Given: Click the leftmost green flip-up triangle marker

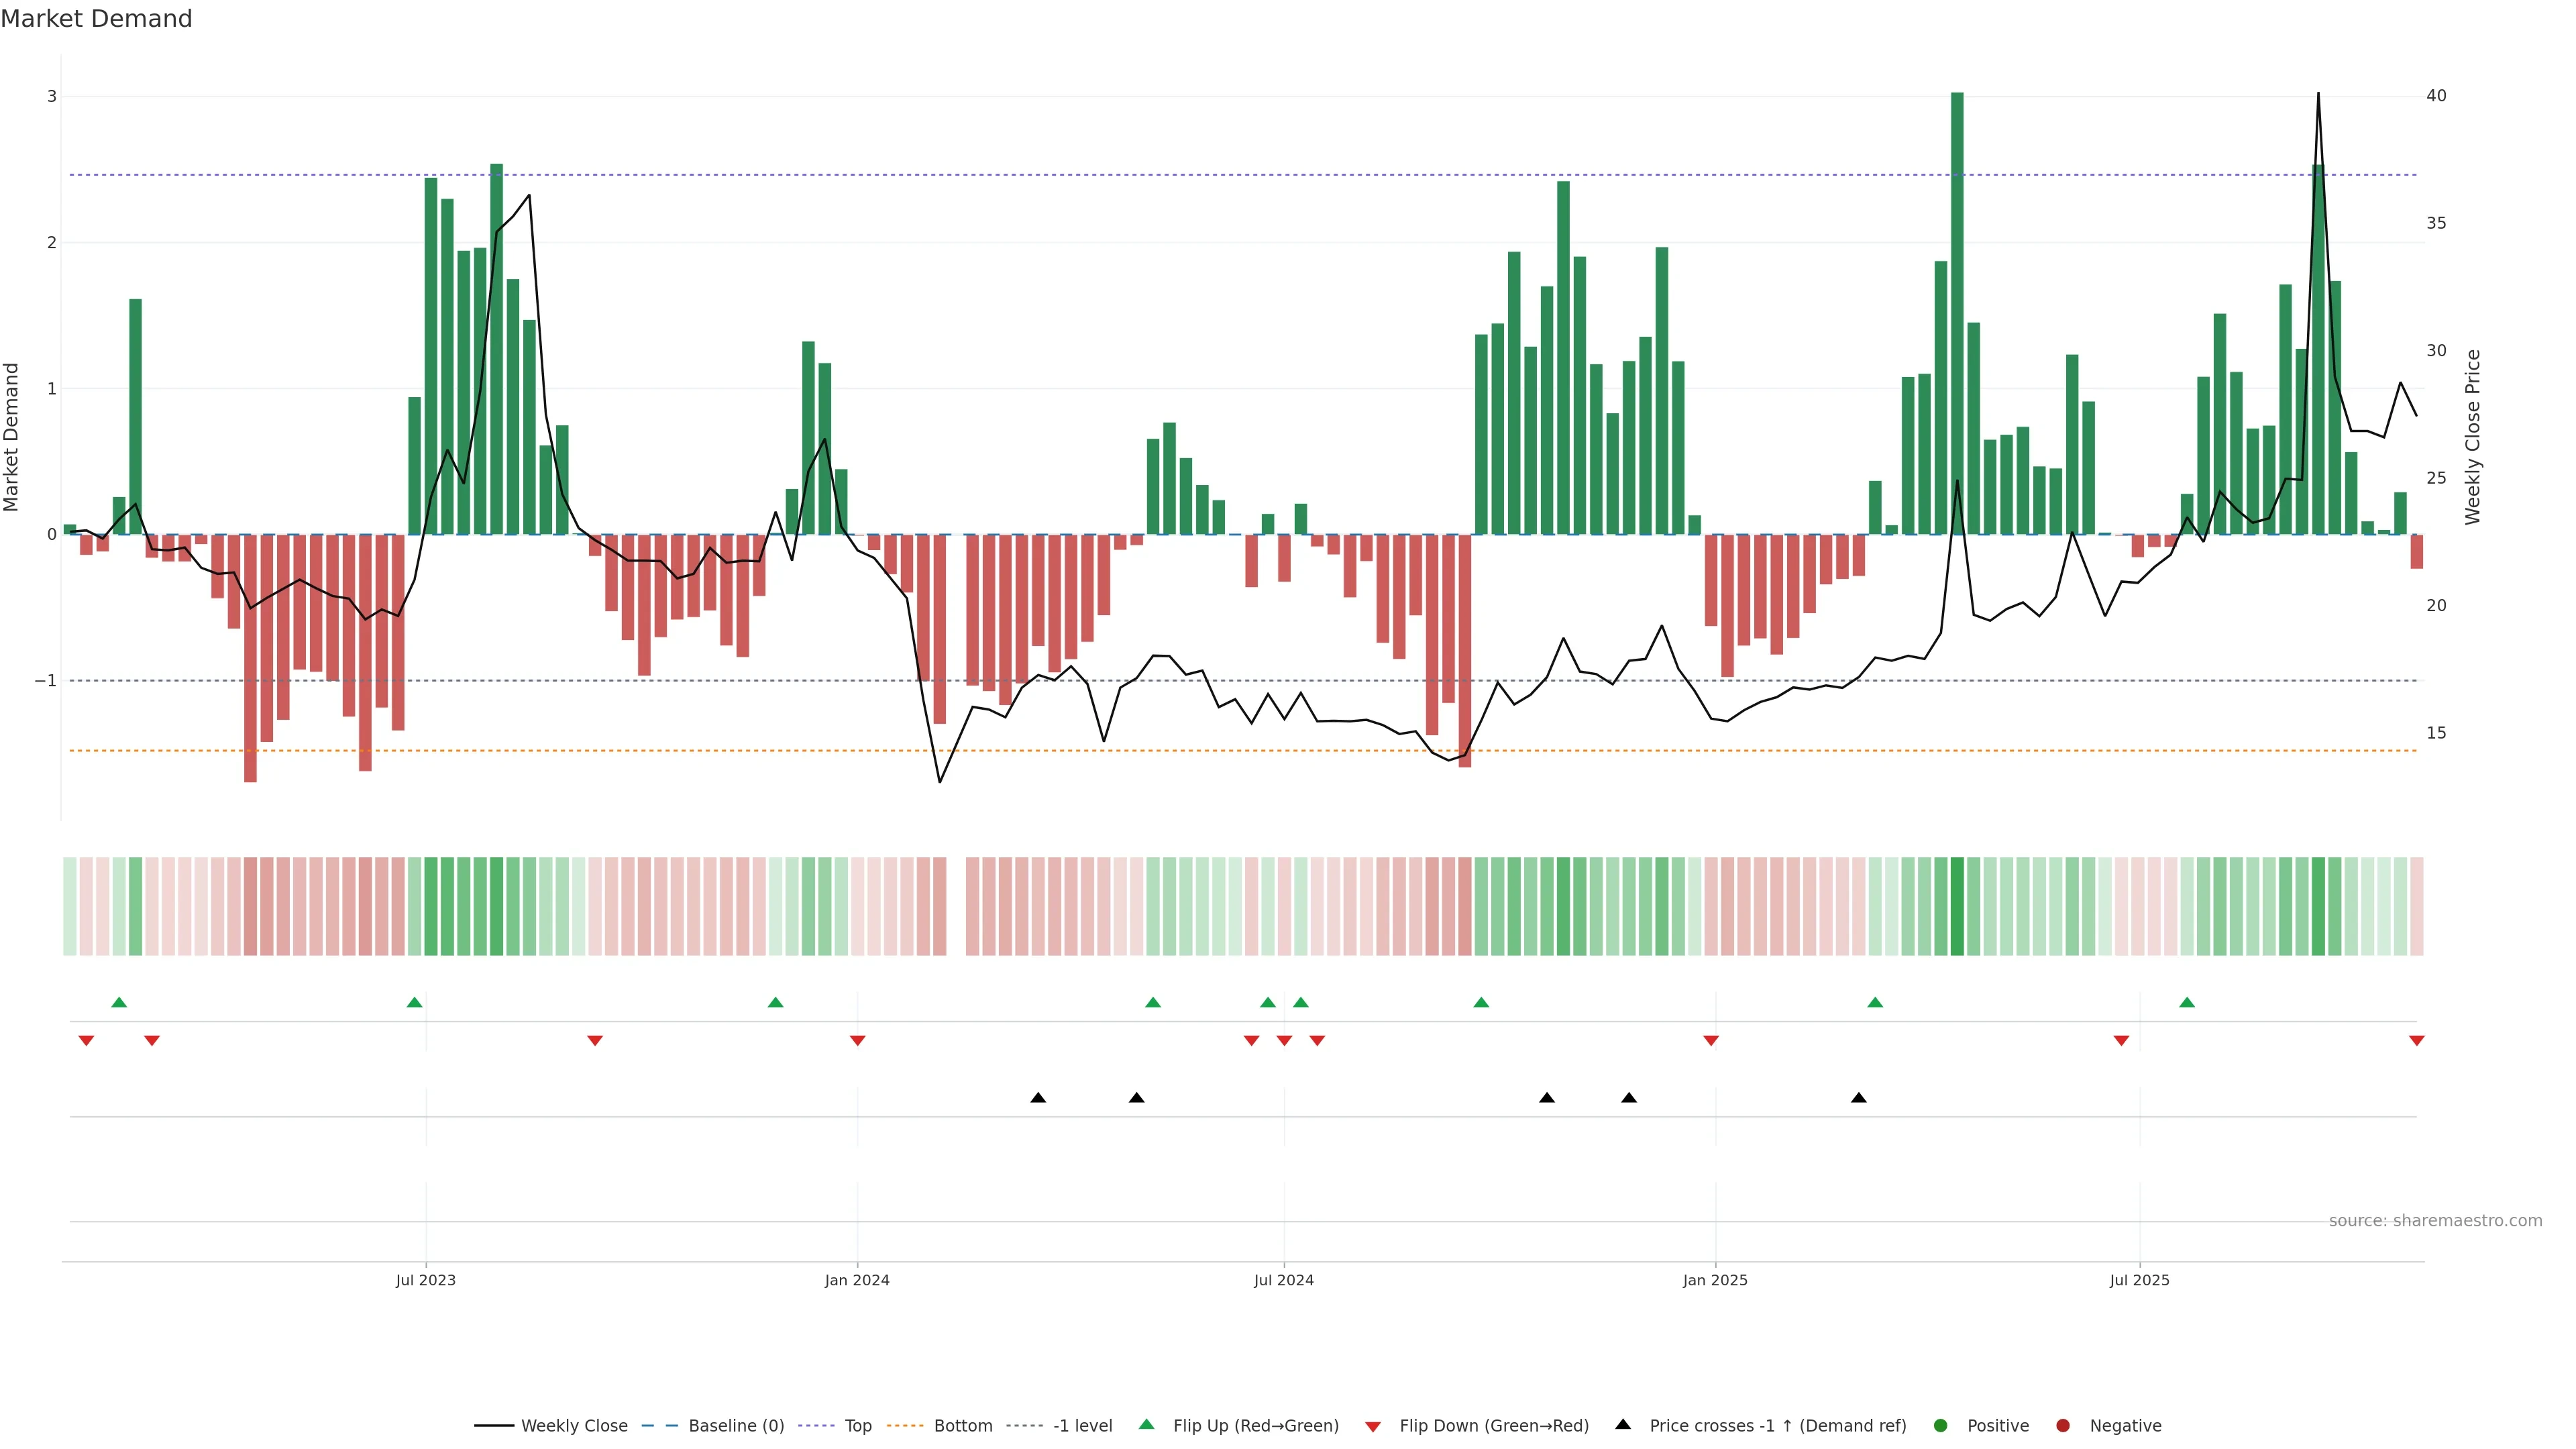Looking at the screenshot, I should pyautogui.click(x=119, y=1002).
